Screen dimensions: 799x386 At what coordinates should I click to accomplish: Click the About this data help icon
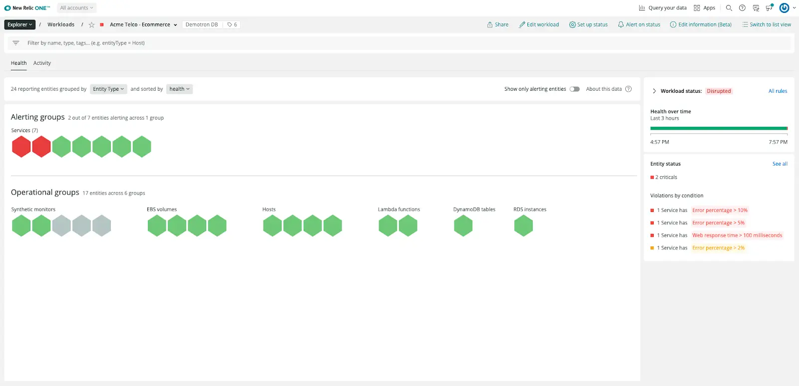pyautogui.click(x=628, y=89)
